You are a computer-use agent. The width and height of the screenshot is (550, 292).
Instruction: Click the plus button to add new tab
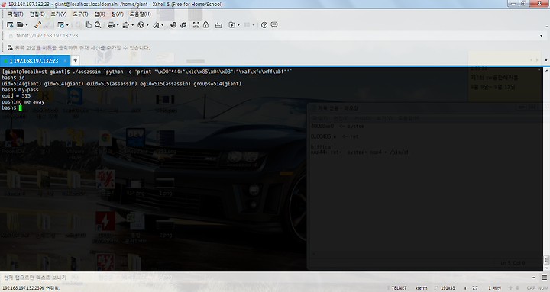click(75, 60)
